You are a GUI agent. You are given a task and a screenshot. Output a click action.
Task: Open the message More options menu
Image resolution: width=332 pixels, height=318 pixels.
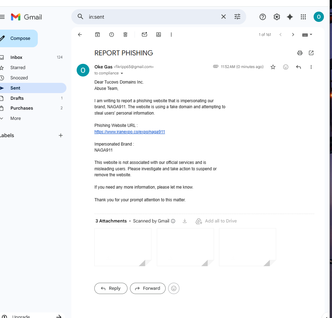(x=311, y=67)
